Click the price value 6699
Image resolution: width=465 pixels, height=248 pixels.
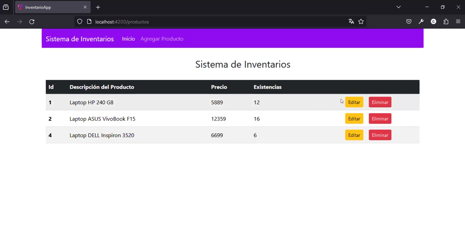tap(217, 135)
